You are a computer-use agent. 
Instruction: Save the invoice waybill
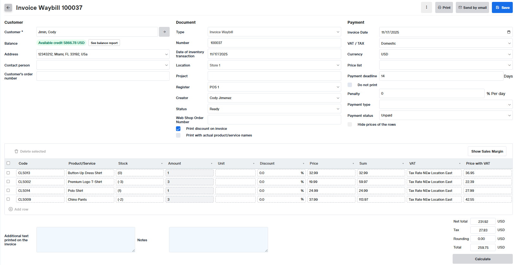pyautogui.click(x=502, y=8)
